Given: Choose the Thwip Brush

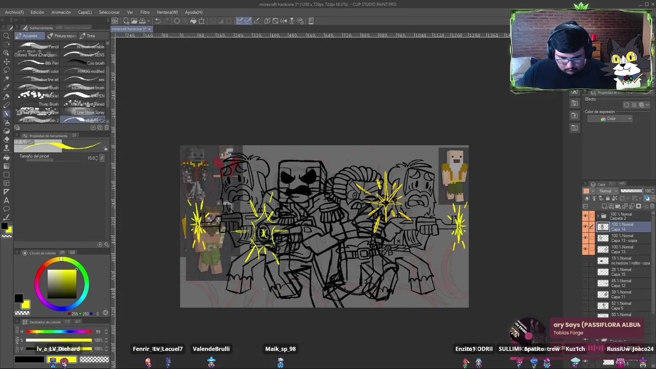Looking at the screenshot, I should point(37,104).
